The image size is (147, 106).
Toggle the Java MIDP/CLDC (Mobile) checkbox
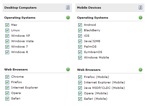(80, 88)
